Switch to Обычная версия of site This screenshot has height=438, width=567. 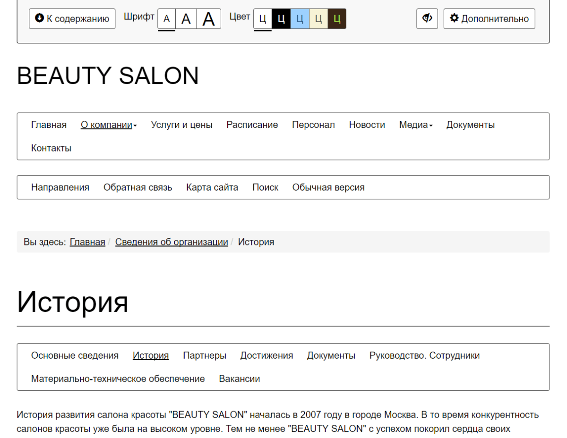click(328, 187)
